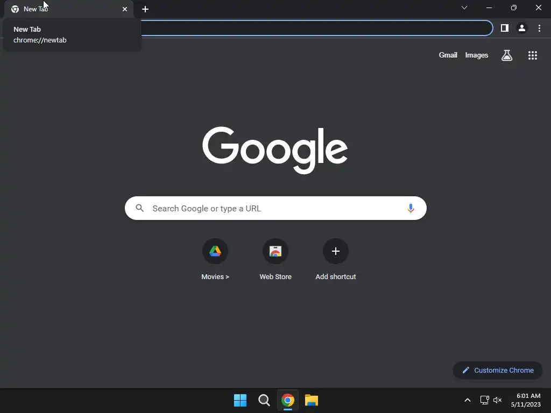Image resolution: width=551 pixels, height=413 pixels.
Task: Focus the Search Google or type a URL box
Action: (275, 208)
